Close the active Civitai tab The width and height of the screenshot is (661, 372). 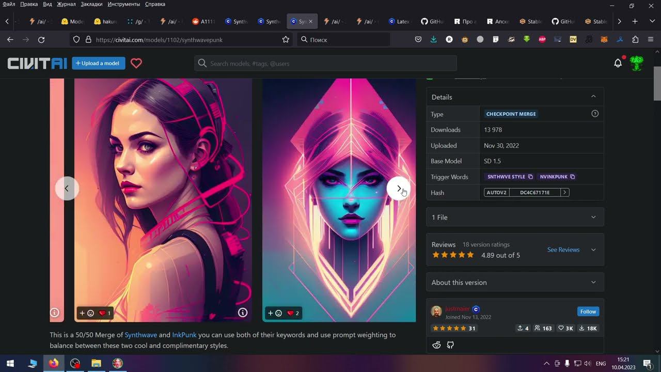tap(310, 21)
